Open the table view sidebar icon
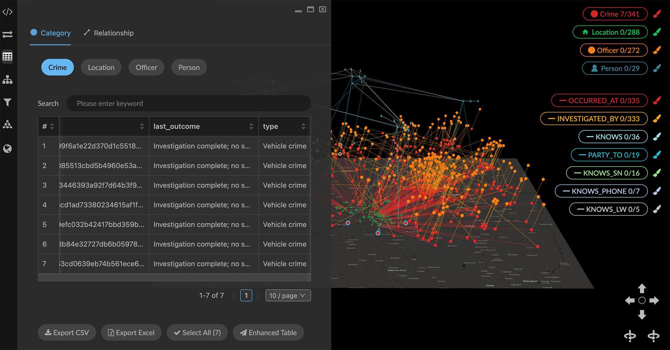670x350 pixels. pyautogui.click(x=7, y=56)
